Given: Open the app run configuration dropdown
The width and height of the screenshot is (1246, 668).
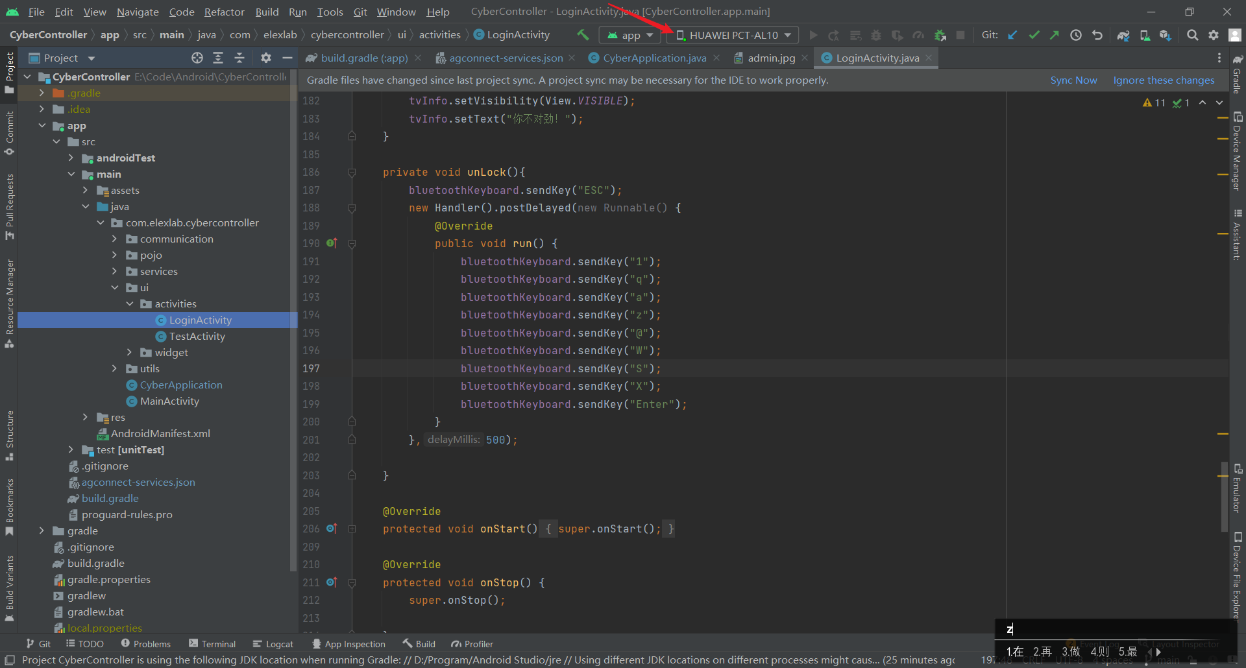Looking at the screenshot, I should (x=630, y=35).
